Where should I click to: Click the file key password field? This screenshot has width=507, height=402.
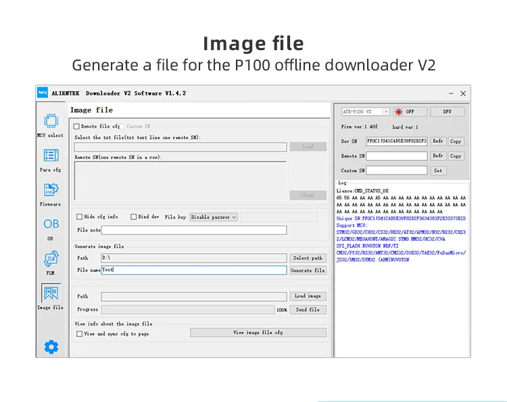point(279,217)
